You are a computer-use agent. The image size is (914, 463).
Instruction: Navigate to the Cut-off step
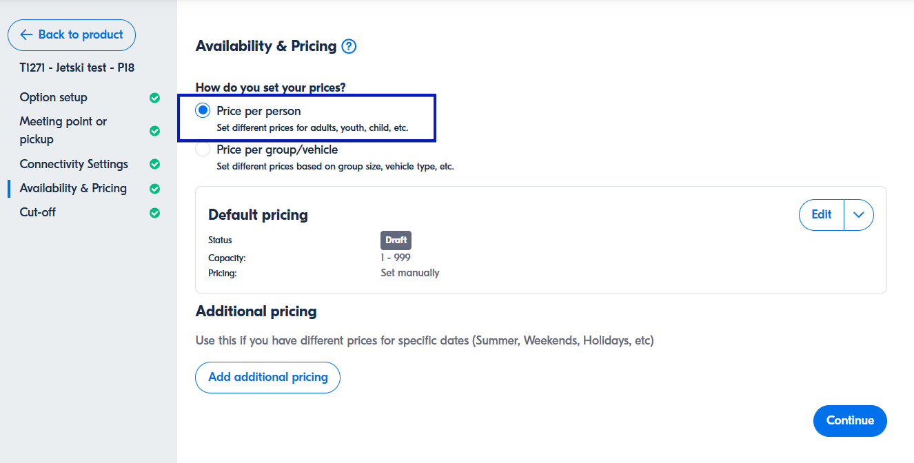point(38,212)
